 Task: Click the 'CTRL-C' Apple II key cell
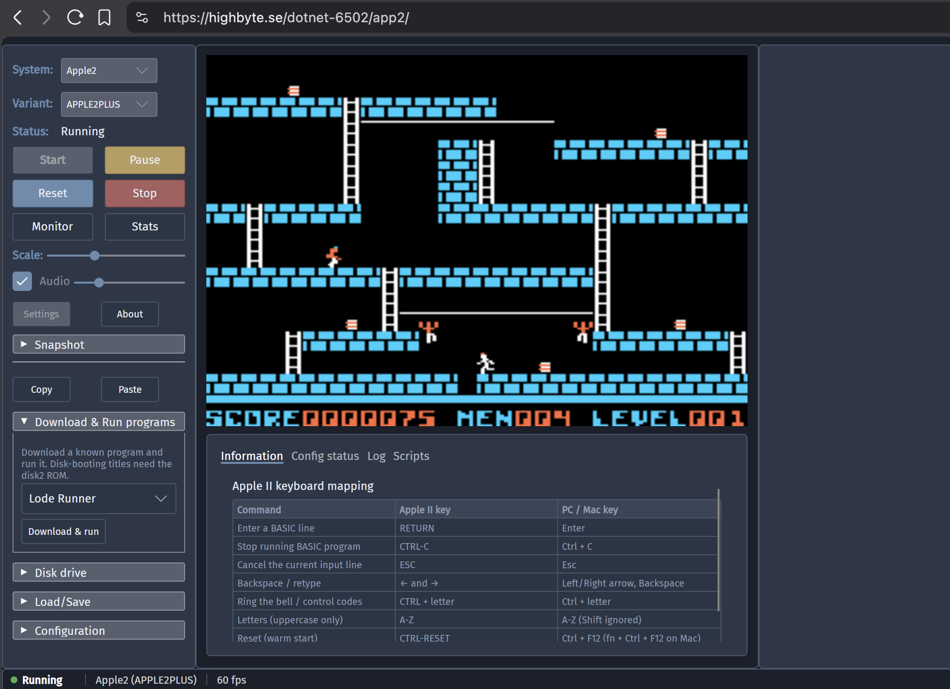476,546
